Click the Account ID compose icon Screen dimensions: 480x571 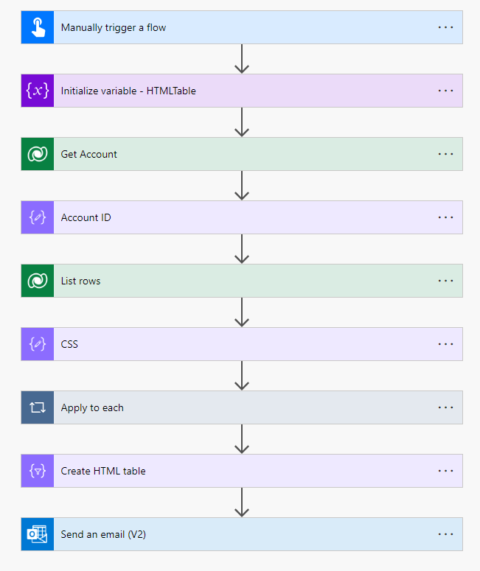coord(38,217)
